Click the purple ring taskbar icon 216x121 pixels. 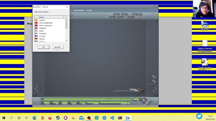[x=65, y=118]
